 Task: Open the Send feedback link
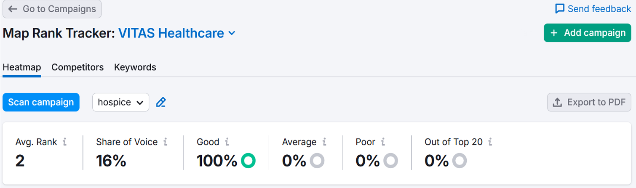(x=599, y=9)
